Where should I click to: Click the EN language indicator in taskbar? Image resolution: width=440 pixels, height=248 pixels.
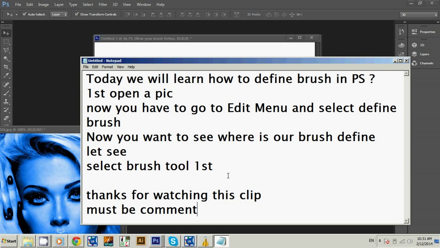[x=371, y=240]
